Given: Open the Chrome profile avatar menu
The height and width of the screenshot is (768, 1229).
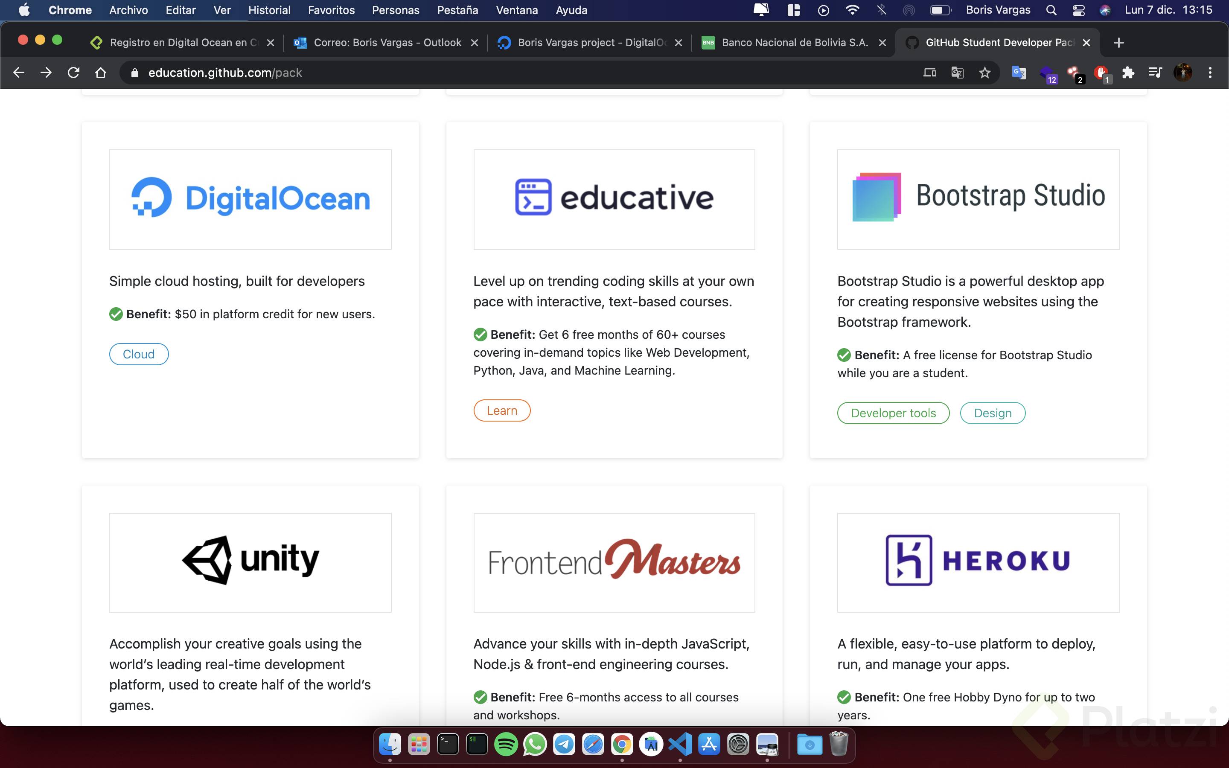Looking at the screenshot, I should 1182,73.
